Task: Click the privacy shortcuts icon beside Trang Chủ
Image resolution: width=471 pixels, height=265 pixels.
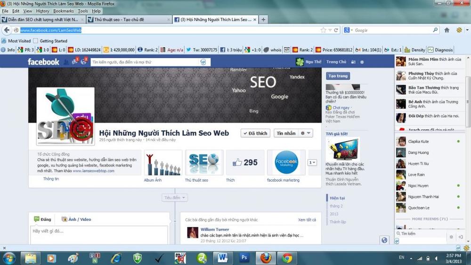Action: pos(354,62)
